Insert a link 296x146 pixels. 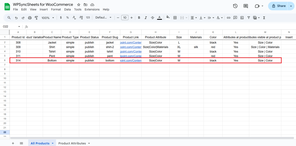[x=229, y=18]
